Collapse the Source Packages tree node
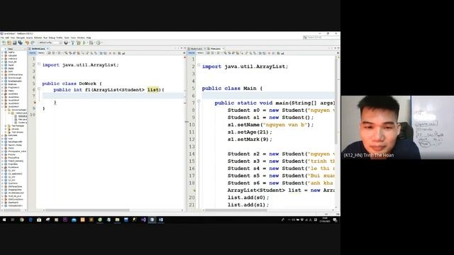Viewport: 454px width, 255px height. 6,110
